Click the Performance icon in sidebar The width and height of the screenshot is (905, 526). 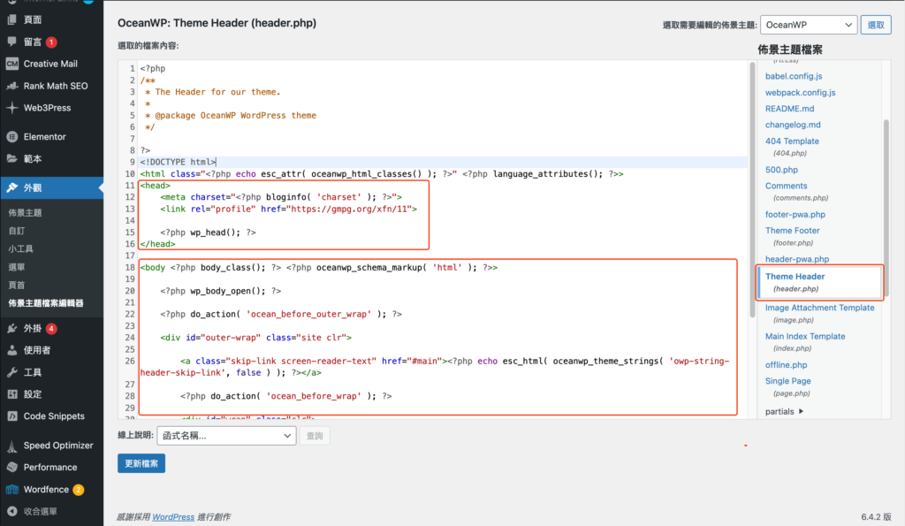(11, 467)
